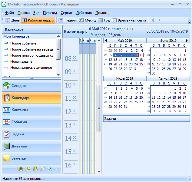Click 'Новое событие' link
Image resolution: width=192 pixels, height=182 pixels.
23,43
